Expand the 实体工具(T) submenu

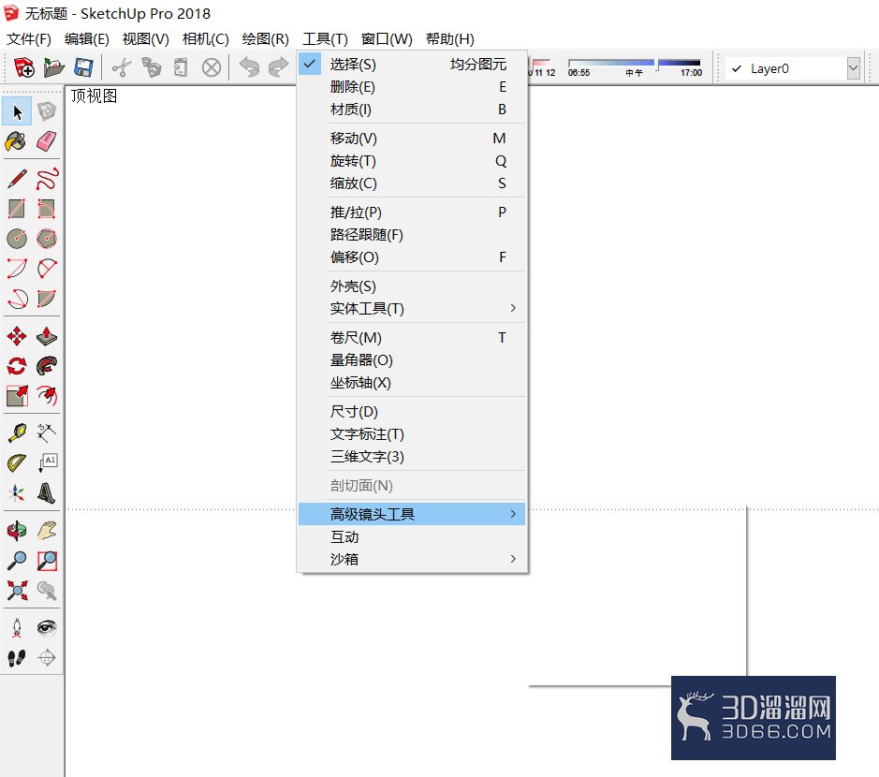click(x=412, y=308)
